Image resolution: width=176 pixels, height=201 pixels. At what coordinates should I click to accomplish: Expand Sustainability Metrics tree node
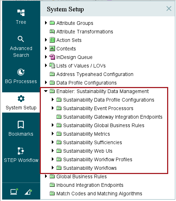(53, 134)
